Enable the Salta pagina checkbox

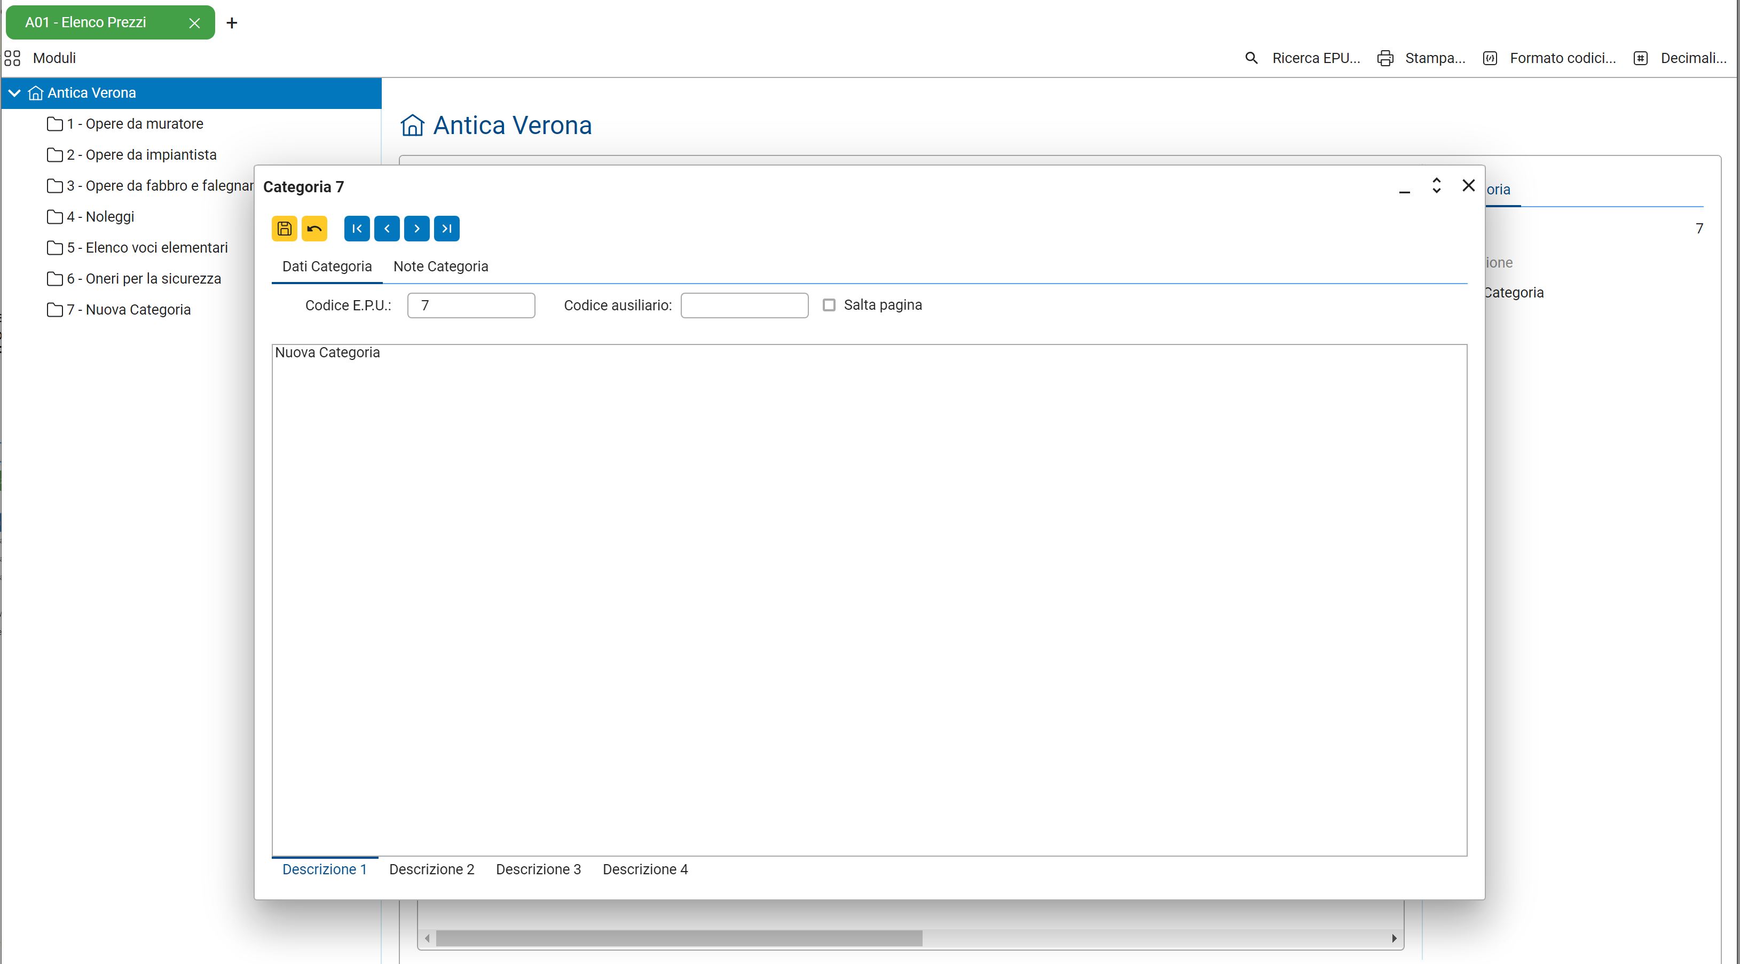click(829, 305)
